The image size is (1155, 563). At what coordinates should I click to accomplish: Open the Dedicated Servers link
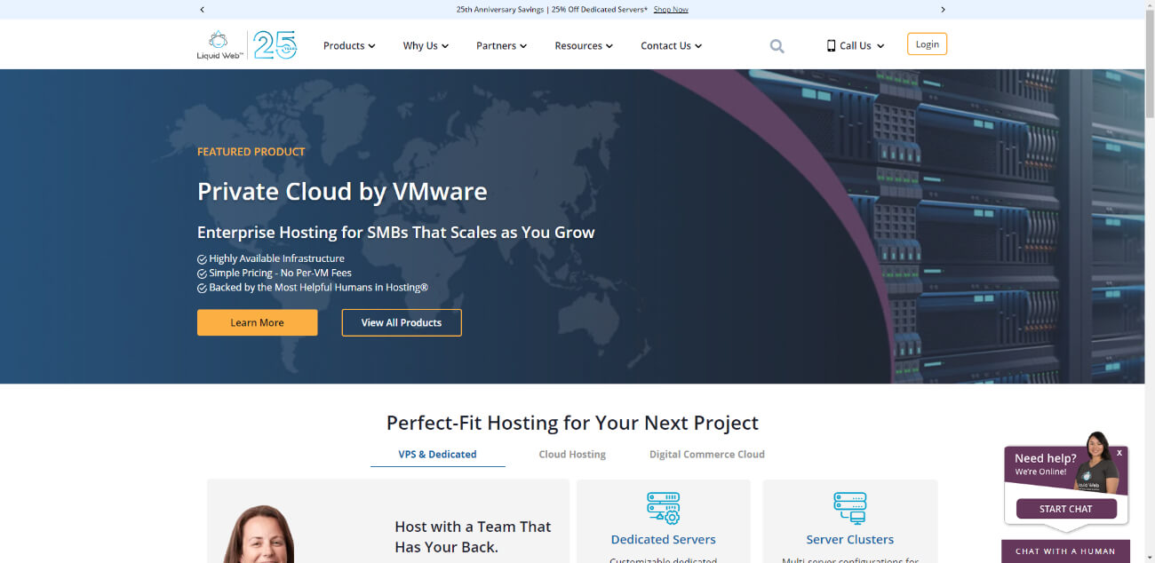click(x=663, y=539)
